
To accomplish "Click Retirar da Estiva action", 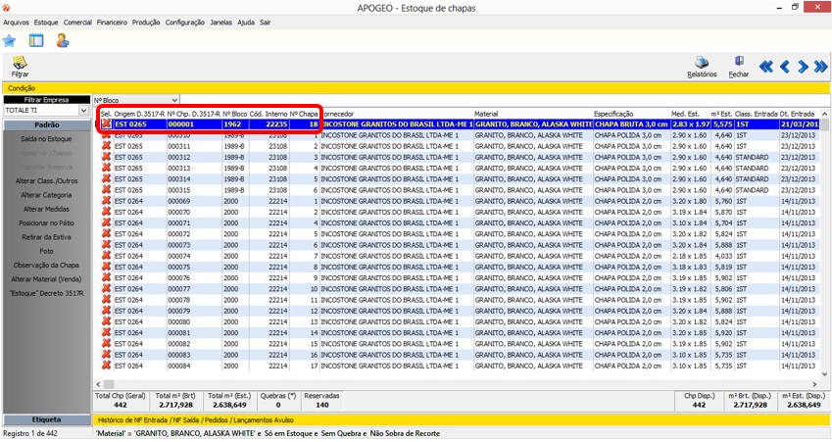I will click(46, 237).
